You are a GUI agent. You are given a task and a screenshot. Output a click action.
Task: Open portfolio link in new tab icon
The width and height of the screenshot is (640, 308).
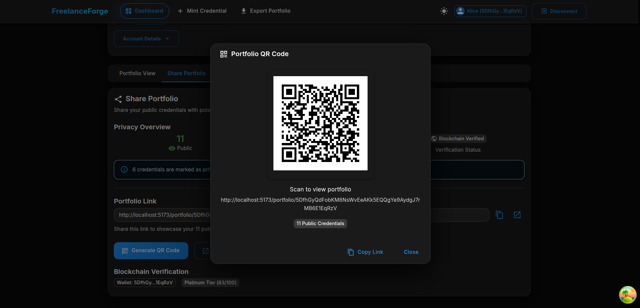517,215
